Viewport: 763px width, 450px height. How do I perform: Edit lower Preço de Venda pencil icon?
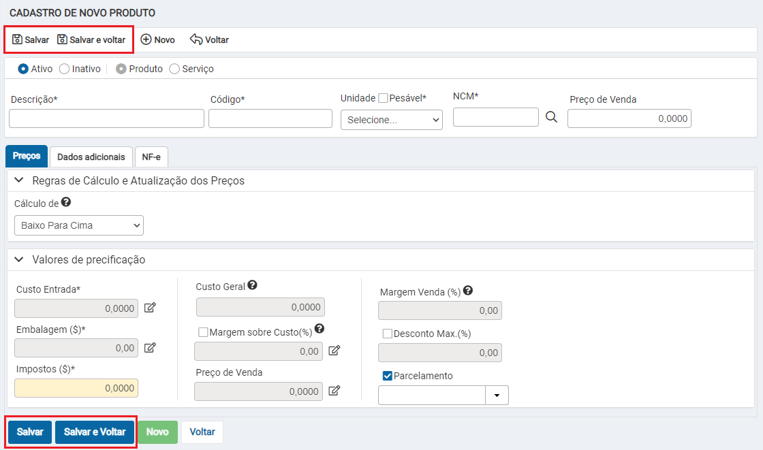(x=334, y=391)
